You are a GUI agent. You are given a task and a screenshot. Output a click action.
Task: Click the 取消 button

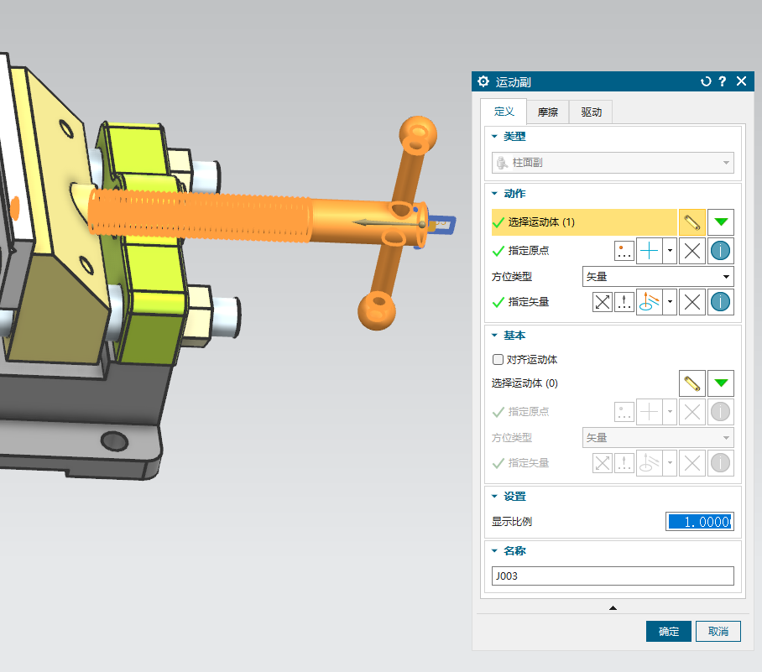coord(718,632)
